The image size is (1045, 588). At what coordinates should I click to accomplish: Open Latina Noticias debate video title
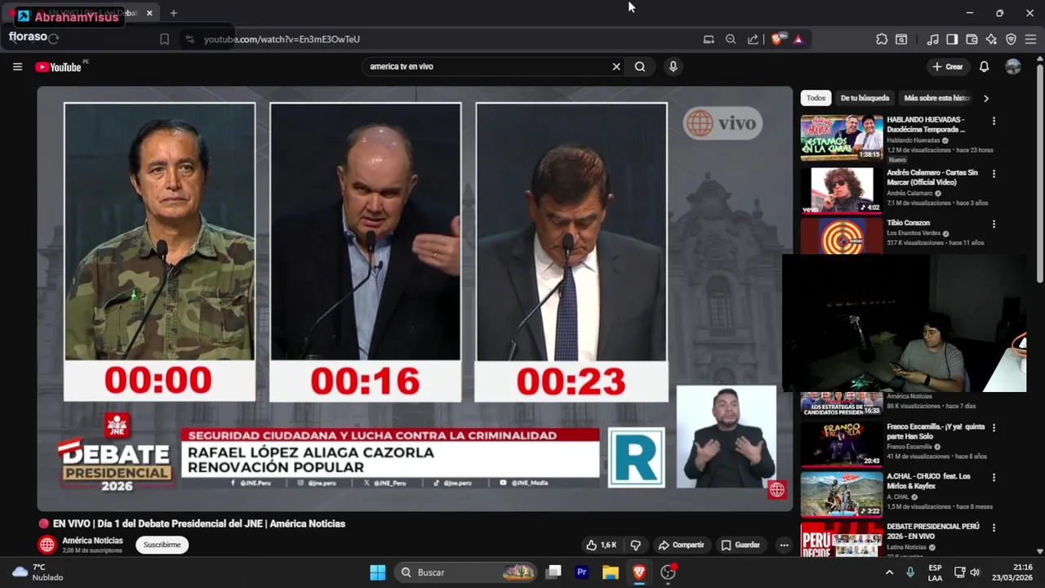tap(932, 531)
